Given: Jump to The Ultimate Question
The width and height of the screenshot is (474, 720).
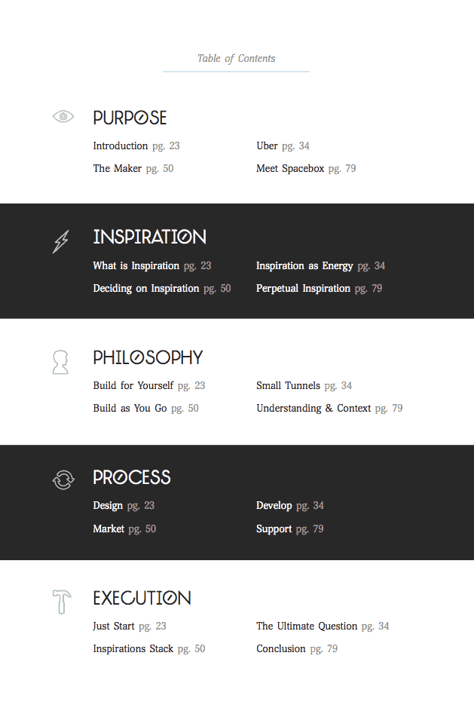Looking at the screenshot, I should coord(307,627).
